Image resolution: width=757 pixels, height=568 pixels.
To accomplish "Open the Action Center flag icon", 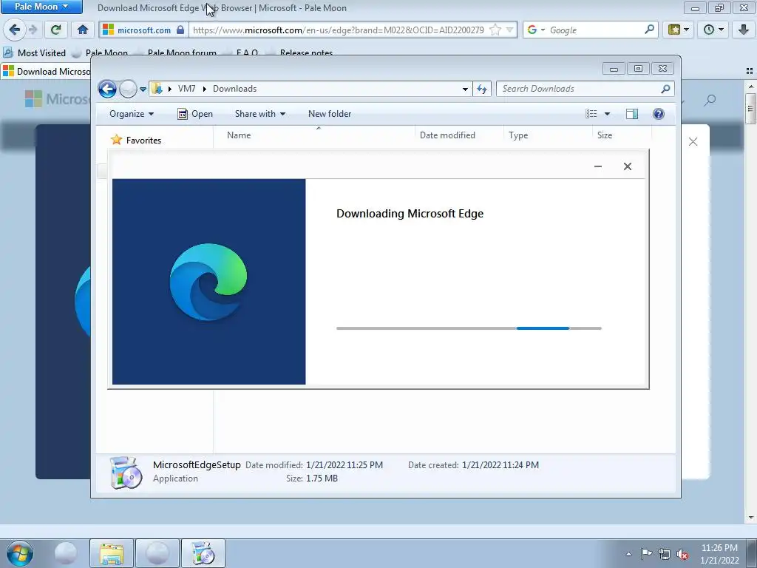I will click(646, 554).
